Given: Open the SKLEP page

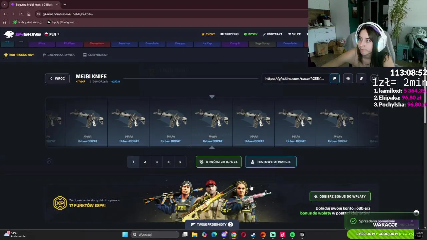Looking at the screenshot, I should click(x=294, y=34).
